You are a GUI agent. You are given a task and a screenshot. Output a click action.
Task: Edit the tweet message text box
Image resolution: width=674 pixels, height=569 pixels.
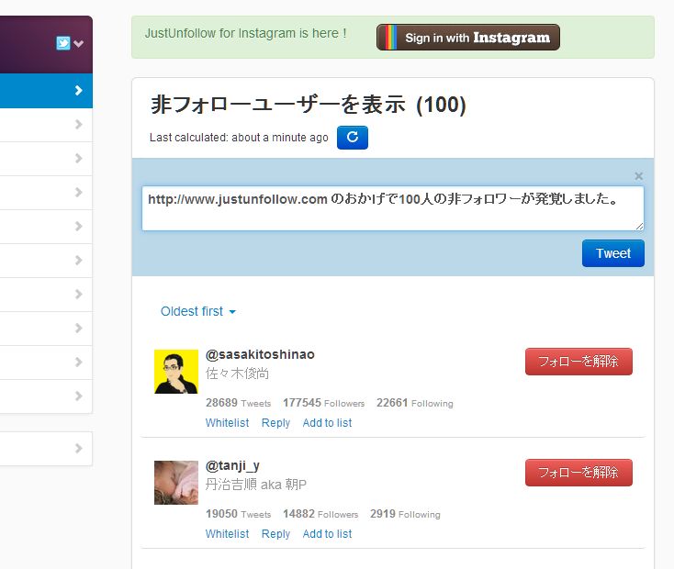point(393,208)
